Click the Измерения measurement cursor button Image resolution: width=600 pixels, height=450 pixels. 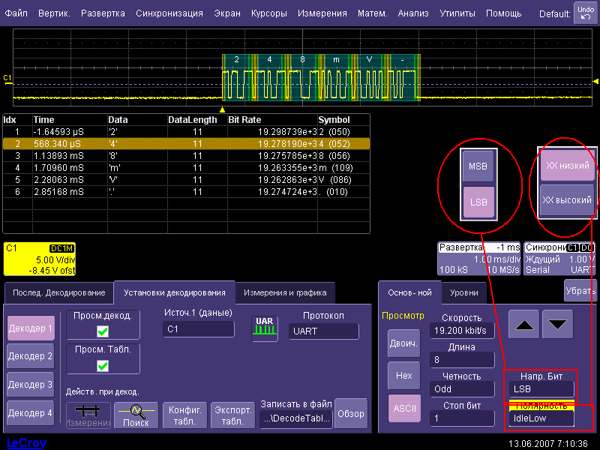(x=88, y=414)
